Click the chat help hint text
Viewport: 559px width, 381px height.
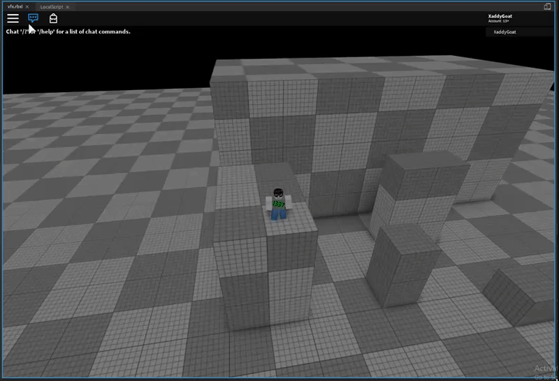point(68,31)
